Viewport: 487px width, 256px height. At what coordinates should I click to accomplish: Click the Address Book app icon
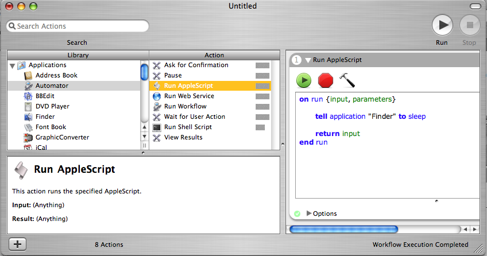[x=28, y=75]
